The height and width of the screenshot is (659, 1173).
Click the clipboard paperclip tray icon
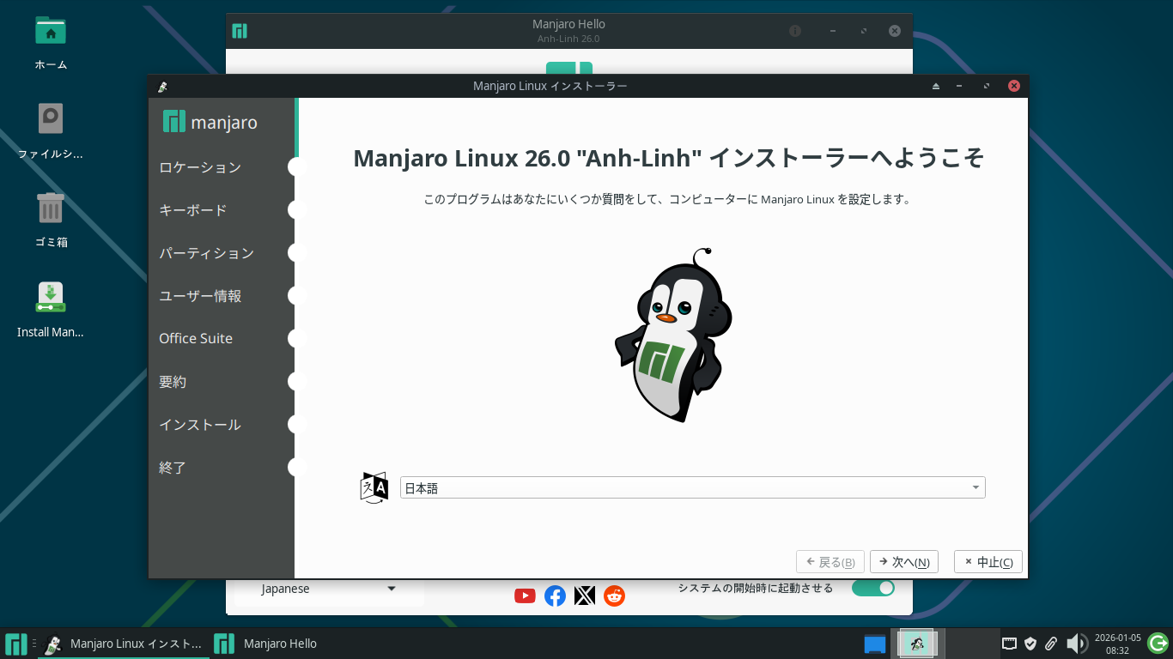[1051, 644]
